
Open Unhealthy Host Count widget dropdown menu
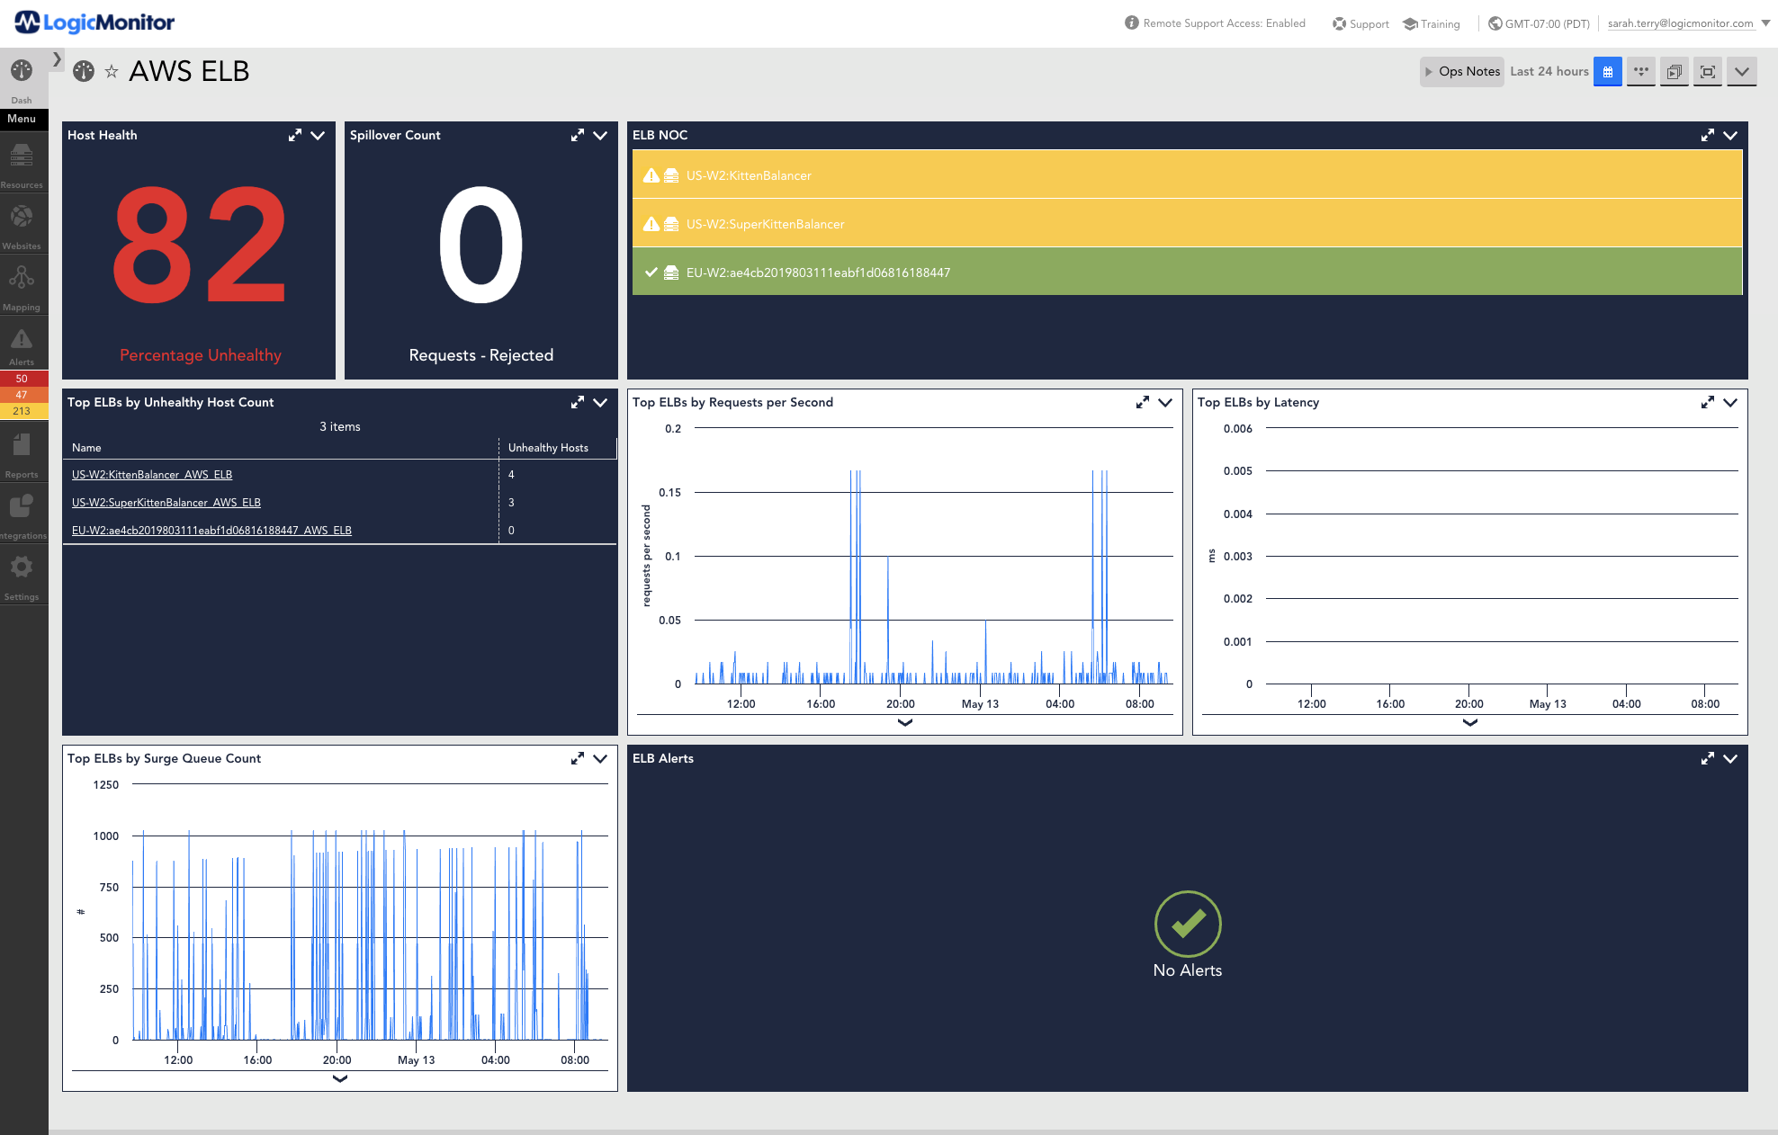(600, 402)
